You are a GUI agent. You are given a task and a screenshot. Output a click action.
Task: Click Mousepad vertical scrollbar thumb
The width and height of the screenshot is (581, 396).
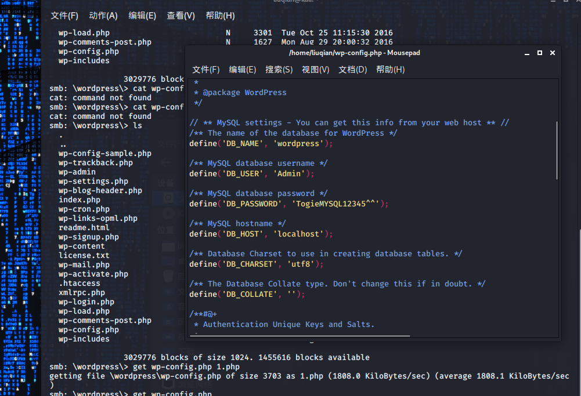(557, 150)
